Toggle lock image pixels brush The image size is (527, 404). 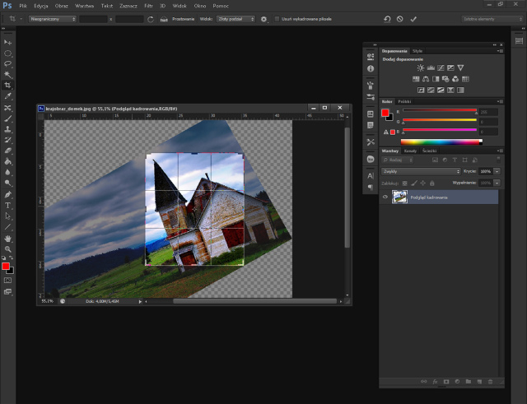click(x=414, y=183)
